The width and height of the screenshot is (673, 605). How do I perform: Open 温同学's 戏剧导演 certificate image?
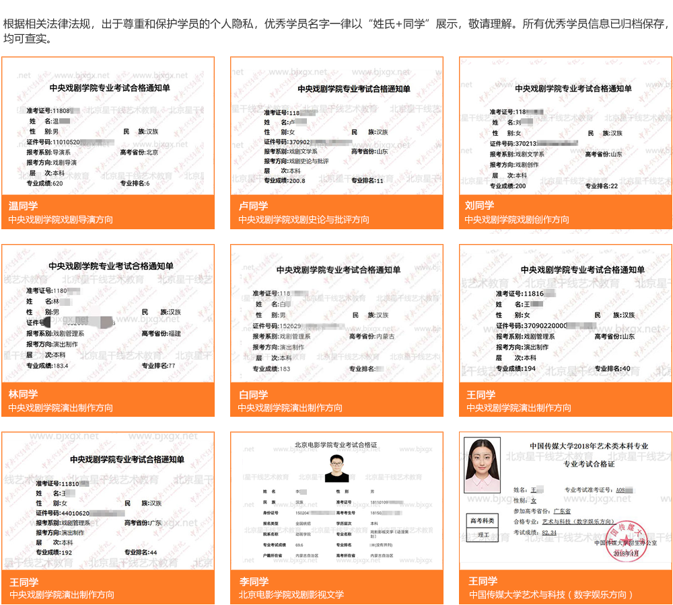[108, 126]
